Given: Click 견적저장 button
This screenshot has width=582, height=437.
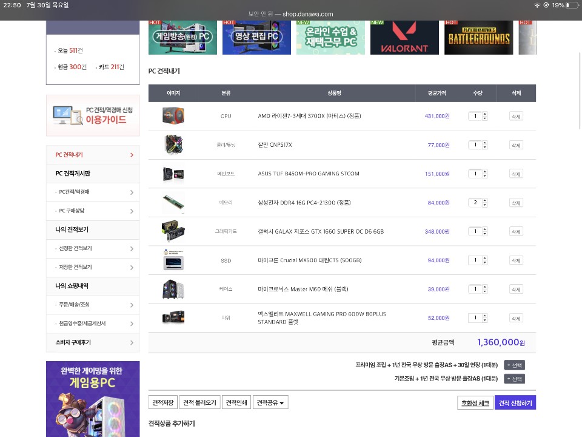Looking at the screenshot, I should pyautogui.click(x=163, y=402).
